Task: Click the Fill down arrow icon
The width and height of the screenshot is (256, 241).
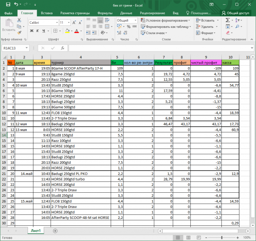Action: pyautogui.click(x=228, y=27)
